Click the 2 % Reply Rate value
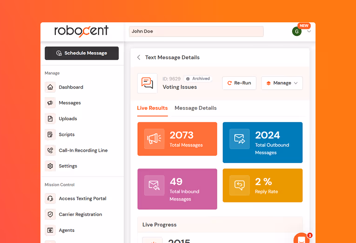Screen dimensions: 356x243 tap(263, 182)
